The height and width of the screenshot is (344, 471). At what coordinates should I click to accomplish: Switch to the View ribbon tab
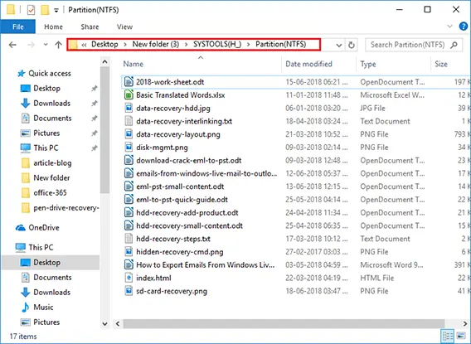tap(124, 27)
